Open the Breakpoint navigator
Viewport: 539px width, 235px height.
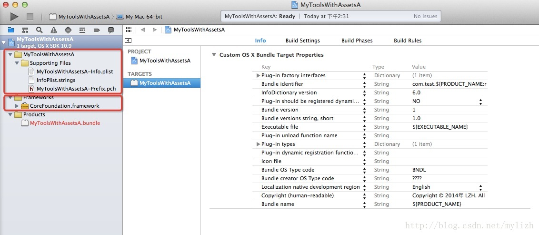[x=97, y=30]
